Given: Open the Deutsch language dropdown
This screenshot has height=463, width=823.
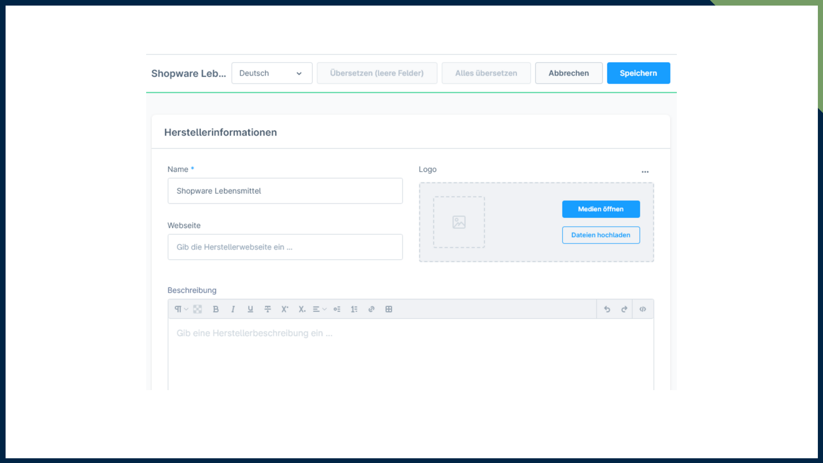Looking at the screenshot, I should tap(271, 73).
